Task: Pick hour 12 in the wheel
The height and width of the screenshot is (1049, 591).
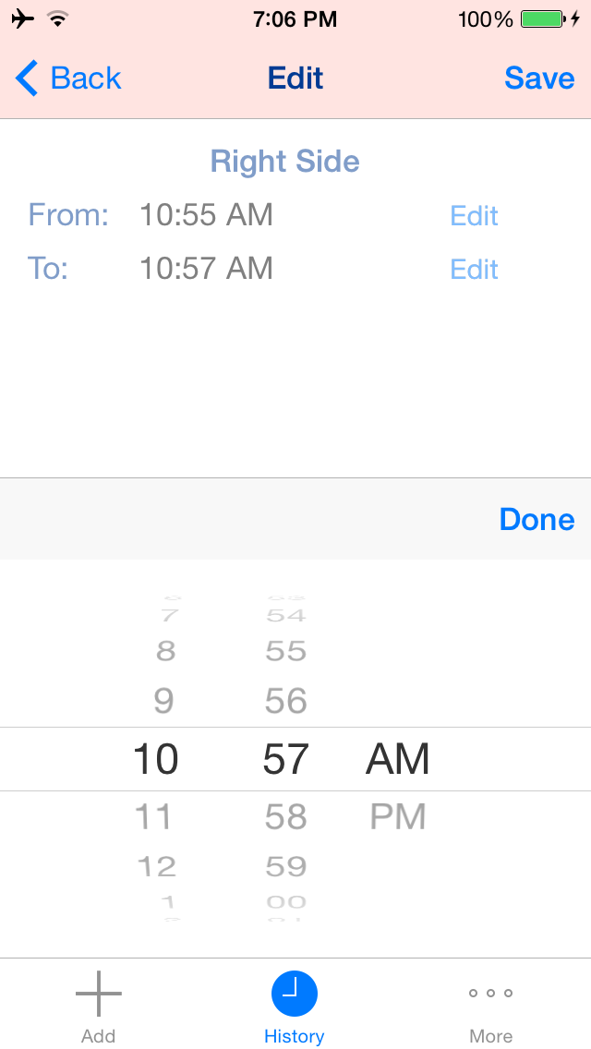Action: (157, 866)
